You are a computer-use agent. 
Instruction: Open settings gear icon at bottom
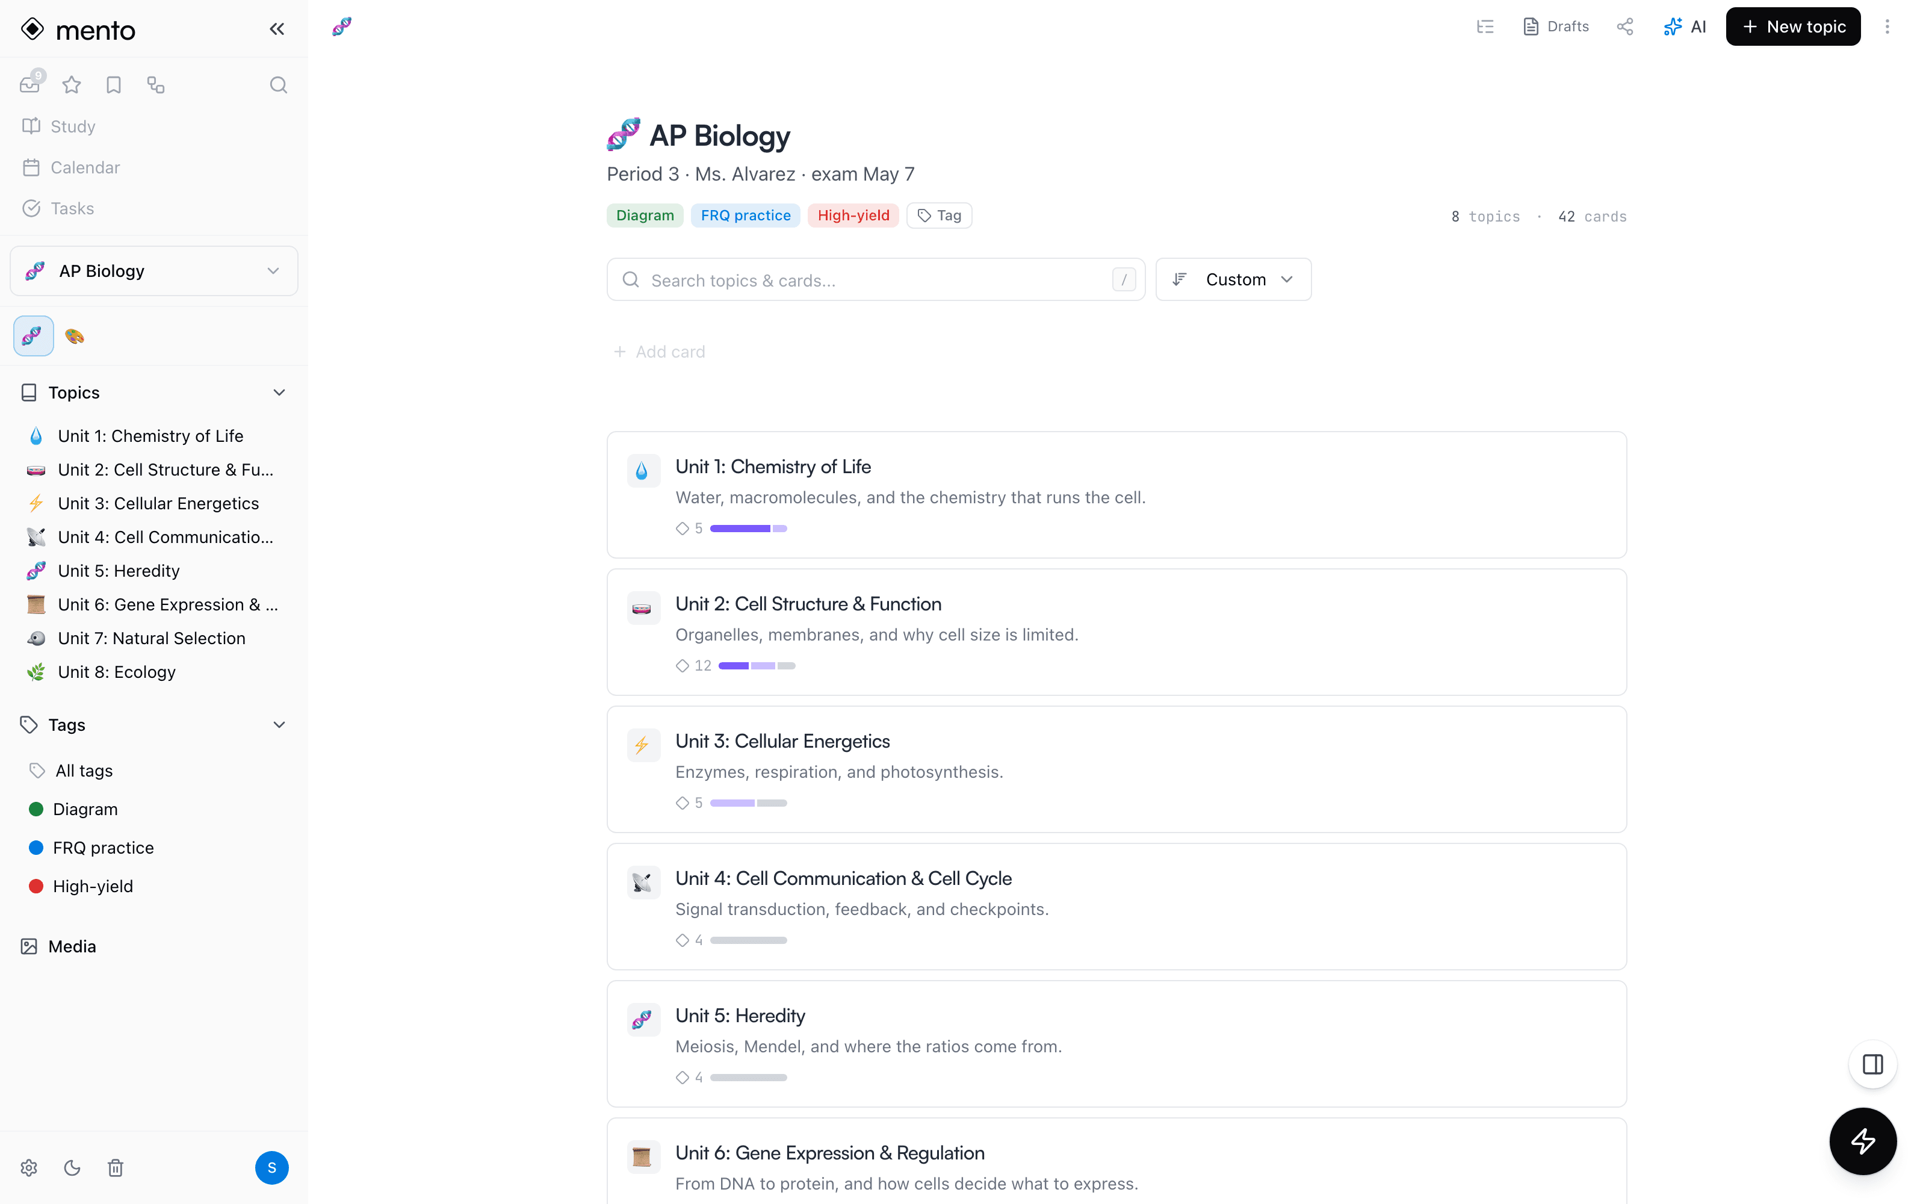[29, 1167]
